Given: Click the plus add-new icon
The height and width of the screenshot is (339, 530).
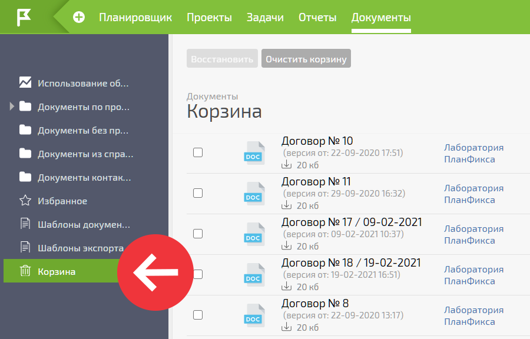Looking at the screenshot, I should (x=79, y=17).
